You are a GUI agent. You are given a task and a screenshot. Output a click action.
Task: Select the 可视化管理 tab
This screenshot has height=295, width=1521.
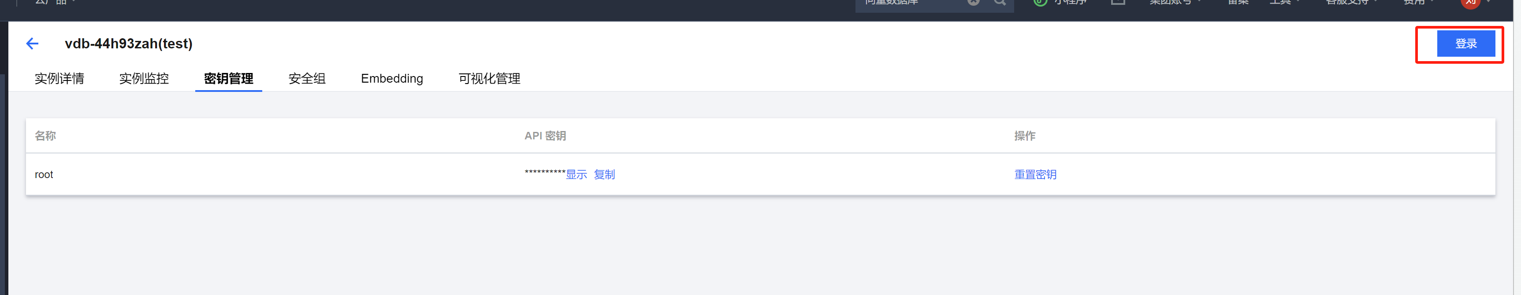point(490,79)
